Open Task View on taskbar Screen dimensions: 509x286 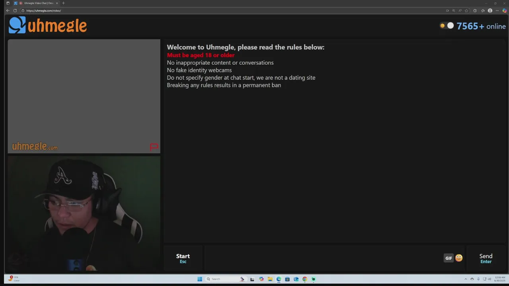tap(252, 279)
